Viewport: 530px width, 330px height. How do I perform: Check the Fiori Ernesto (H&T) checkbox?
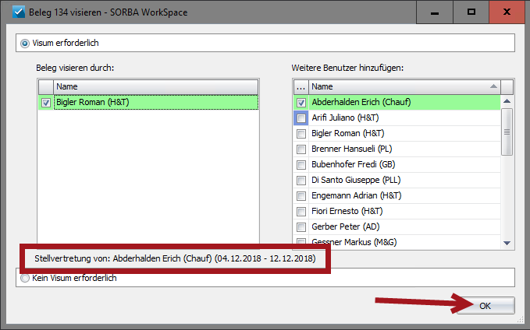click(301, 212)
